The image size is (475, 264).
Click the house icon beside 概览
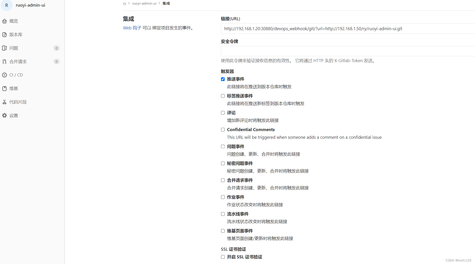[4, 21]
